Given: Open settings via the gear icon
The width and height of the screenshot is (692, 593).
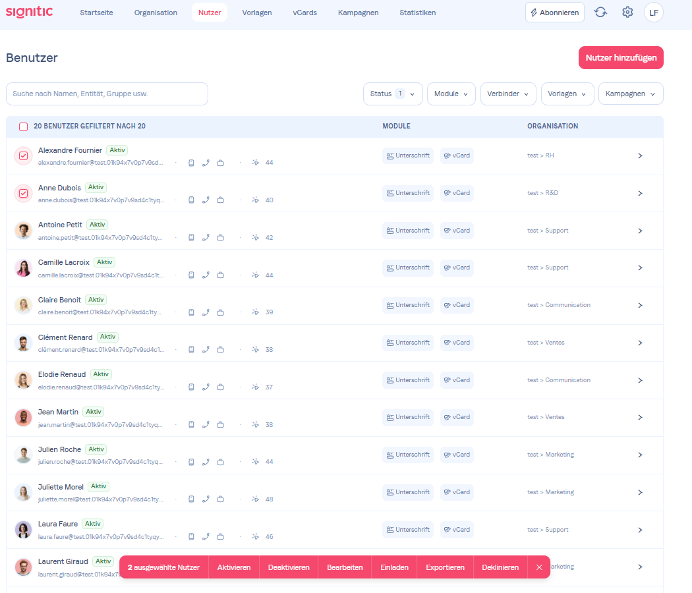Looking at the screenshot, I should tap(627, 12).
